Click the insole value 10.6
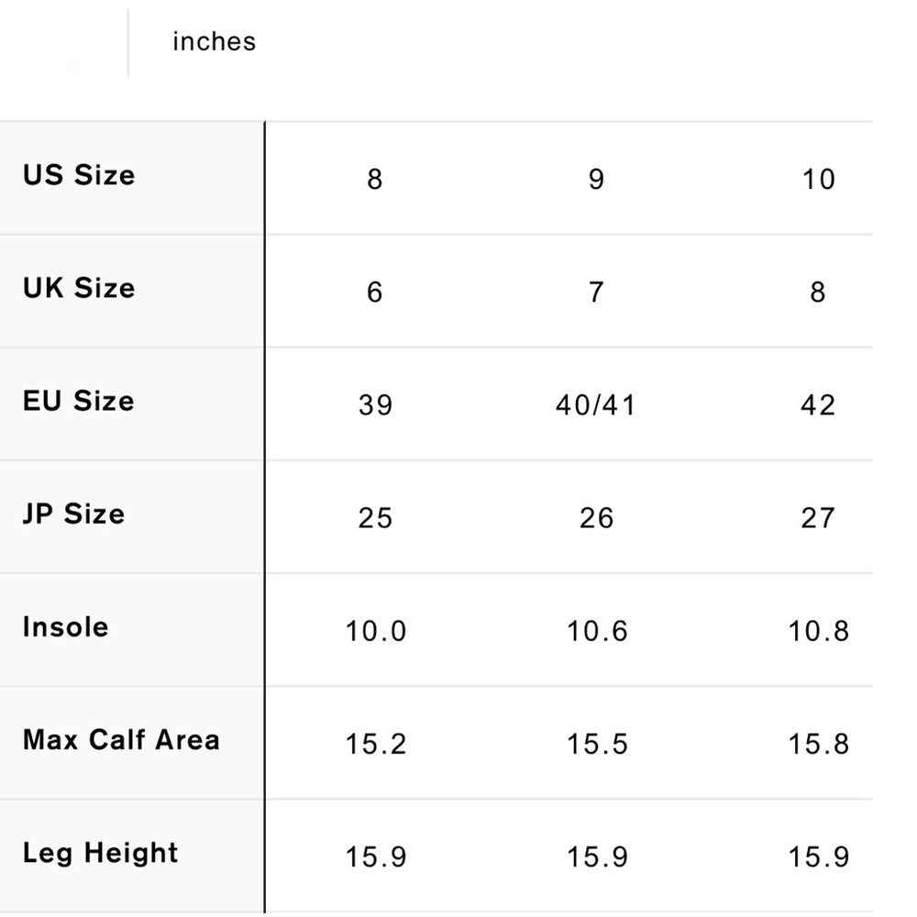Screen dimensions: 917x917 click(x=596, y=631)
